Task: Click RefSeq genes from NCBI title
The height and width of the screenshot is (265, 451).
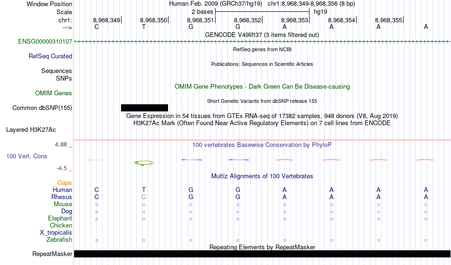Action: click(x=263, y=49)
